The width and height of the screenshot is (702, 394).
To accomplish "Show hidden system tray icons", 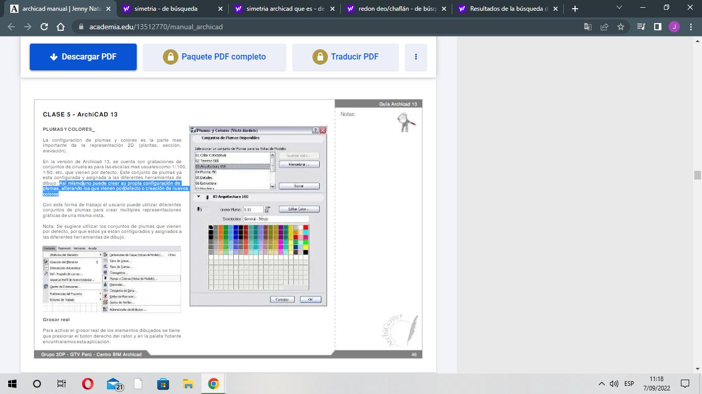I will click(x=601, y=384).
